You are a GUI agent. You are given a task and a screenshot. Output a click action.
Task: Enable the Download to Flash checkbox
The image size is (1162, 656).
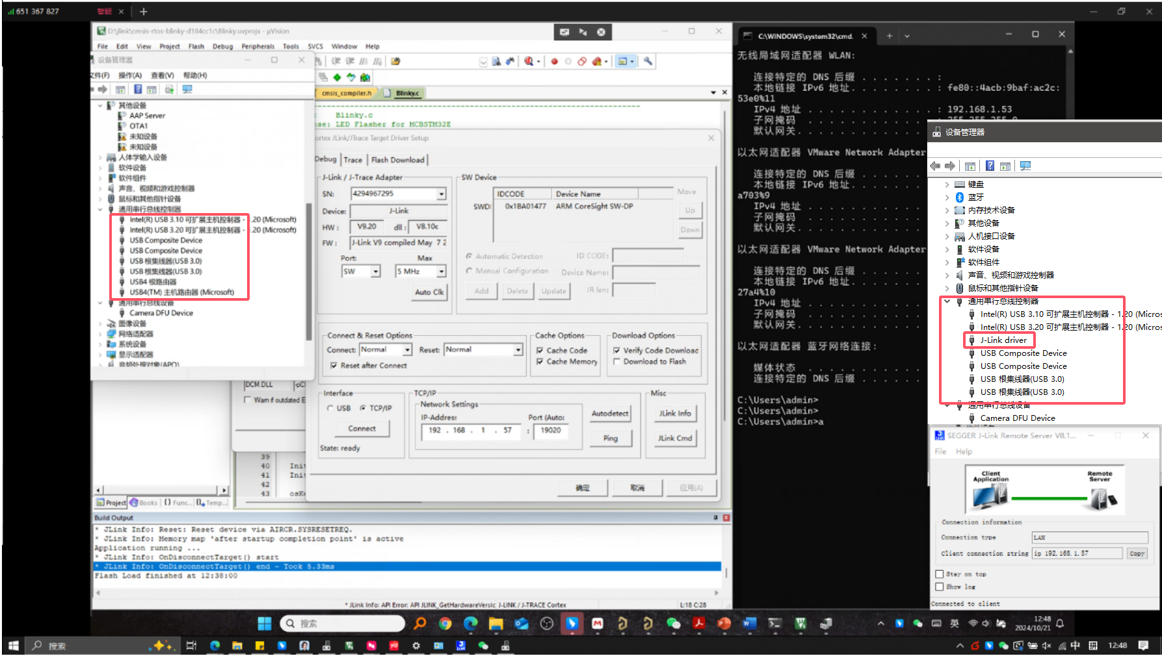(x=616, y=362)
